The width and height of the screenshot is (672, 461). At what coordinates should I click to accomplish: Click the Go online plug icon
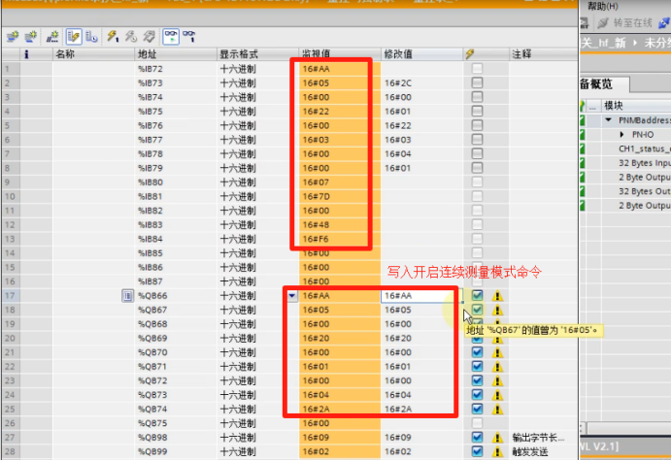pyautogui.click(x=603, y=22)
